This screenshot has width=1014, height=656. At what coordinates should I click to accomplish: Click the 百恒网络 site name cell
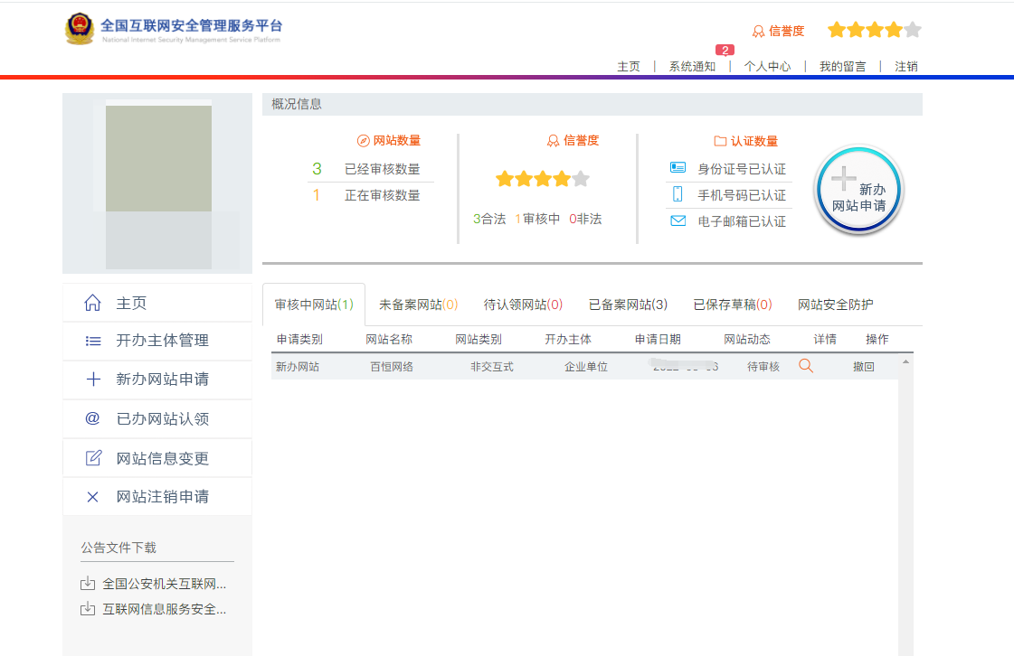point(392,367)
